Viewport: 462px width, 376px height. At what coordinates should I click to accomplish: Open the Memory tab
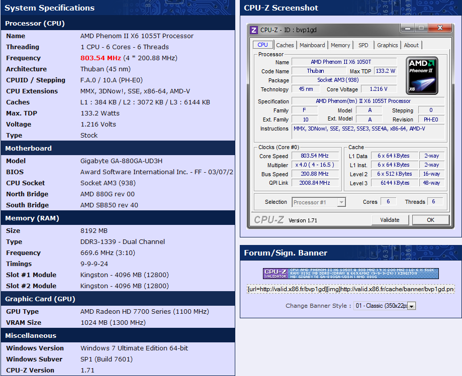point(340,45)
